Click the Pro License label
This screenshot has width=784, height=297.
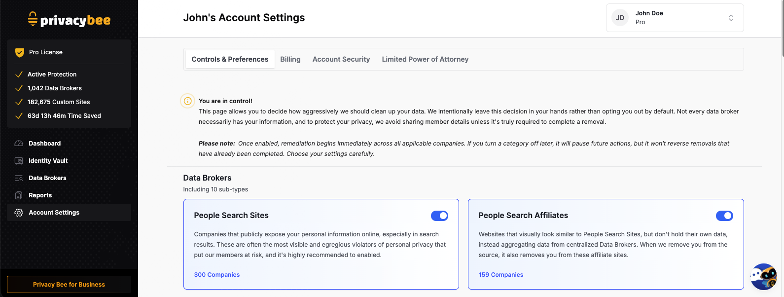coord(46,52)
